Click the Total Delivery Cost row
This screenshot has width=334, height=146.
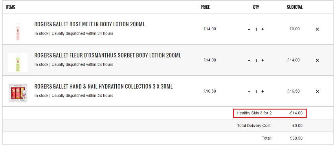168,126
